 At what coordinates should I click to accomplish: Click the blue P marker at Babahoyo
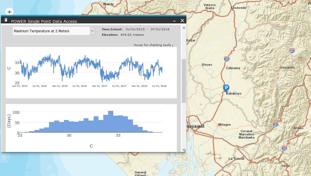227,88
